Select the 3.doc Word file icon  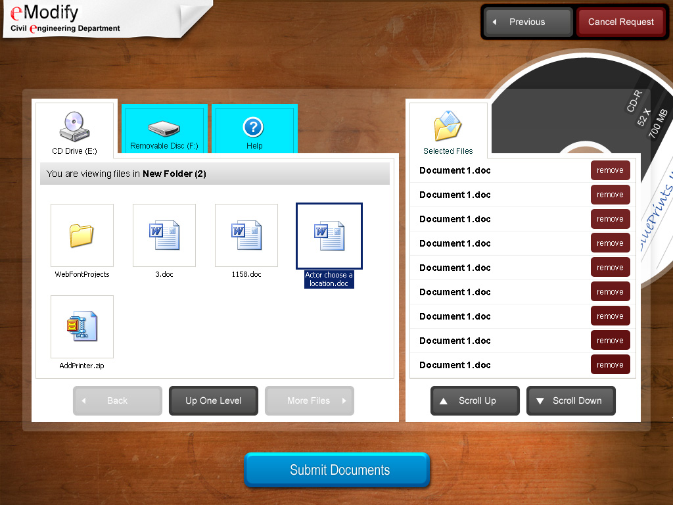click(164, 235)
